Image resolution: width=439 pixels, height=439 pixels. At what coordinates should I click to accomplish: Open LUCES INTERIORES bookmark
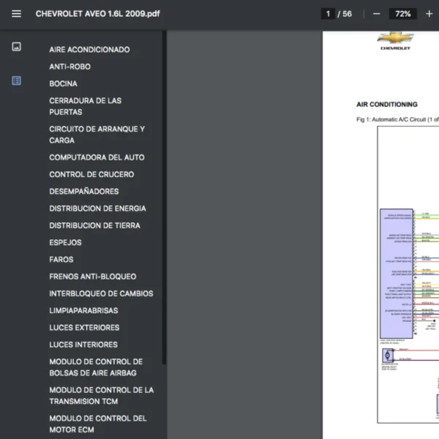pyautogui.click(x=83, y=345)
